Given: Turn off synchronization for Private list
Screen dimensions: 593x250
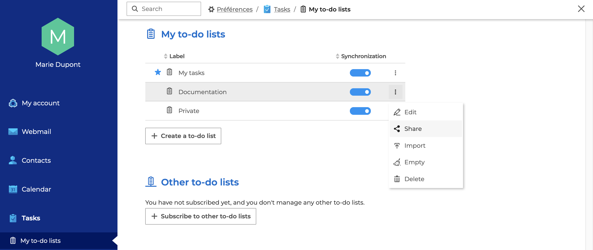Looking at the screenshot, I should tap(360, 111).
